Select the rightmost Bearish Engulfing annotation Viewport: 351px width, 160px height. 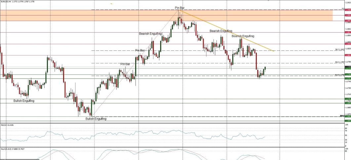[243, 36]
